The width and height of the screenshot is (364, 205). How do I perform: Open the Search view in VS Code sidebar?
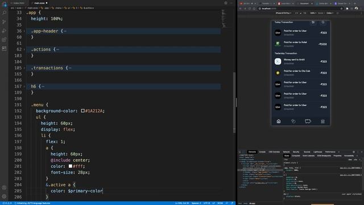4,13
